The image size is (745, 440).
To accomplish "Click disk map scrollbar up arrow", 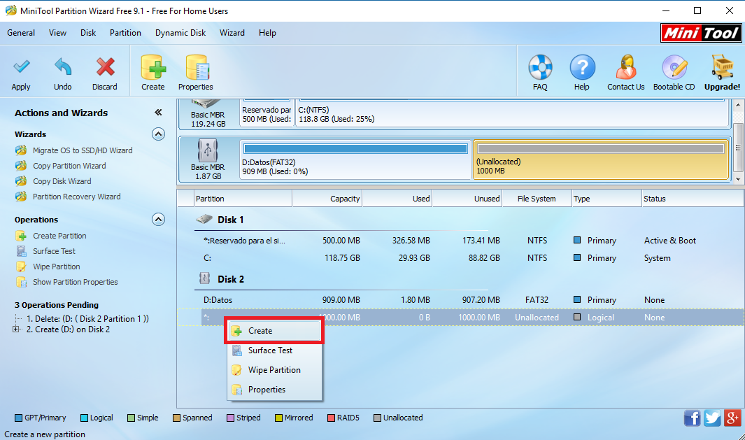I will pyautogui.click(x=738, y=105).
